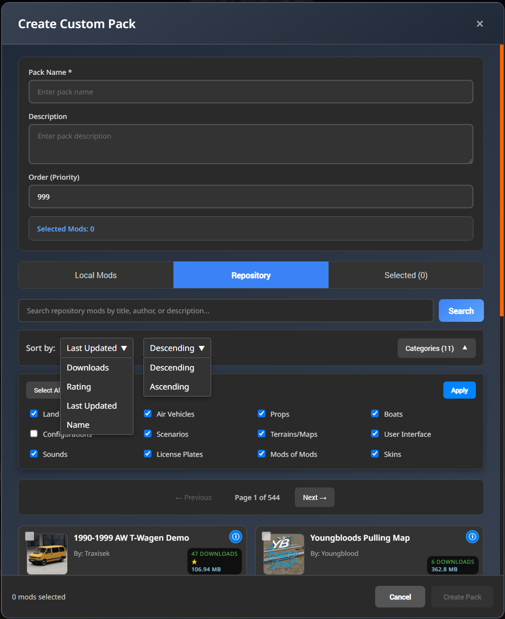The width and height of the screenshot is (505, 619).
Task: Click the 47 DOWNLOADS badge
Action: [215, 554]
